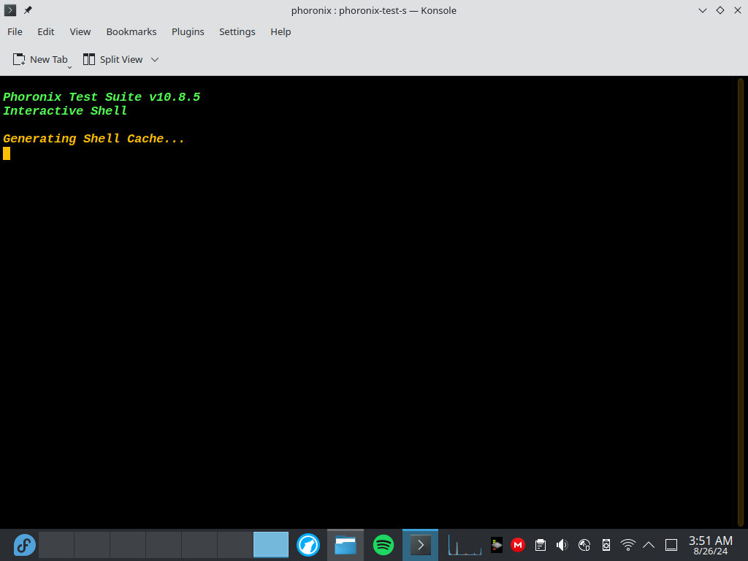Screen dimensions: 748x561
Task: Open the clipboard tray icon
Action: 541,545
